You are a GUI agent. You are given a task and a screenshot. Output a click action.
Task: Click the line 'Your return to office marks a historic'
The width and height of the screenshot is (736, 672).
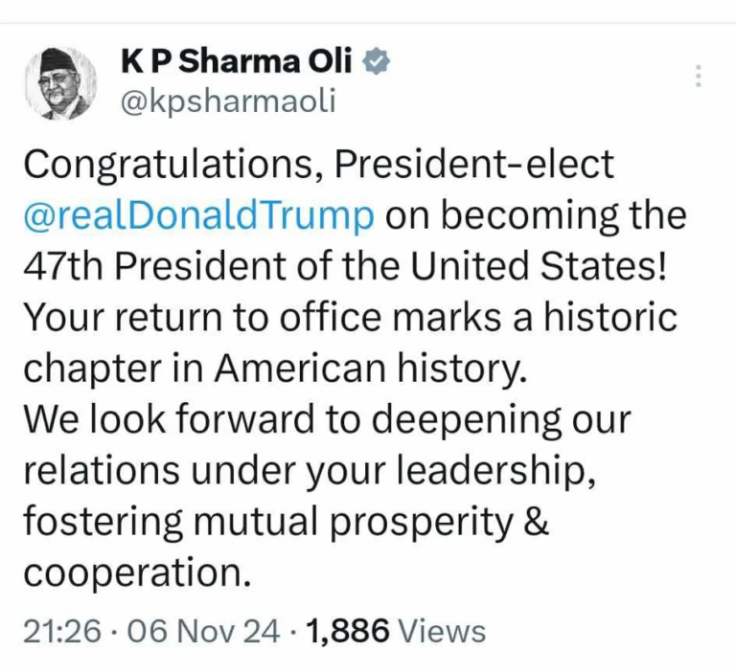tap(349, 317)
